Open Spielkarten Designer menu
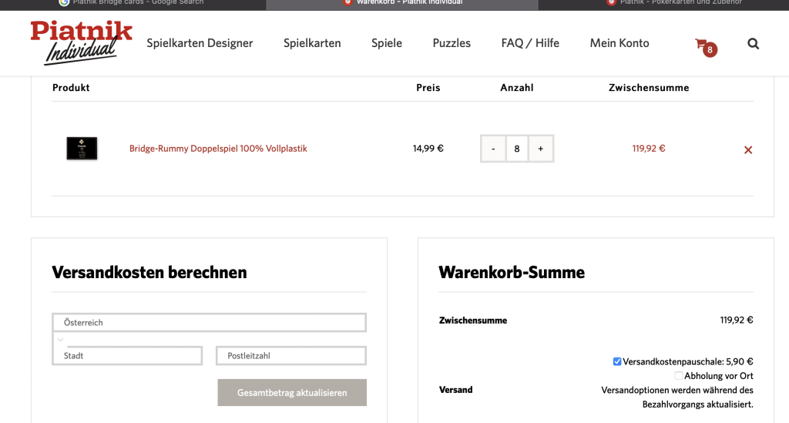This screenshot has width=789, height=423. point(200,43)
